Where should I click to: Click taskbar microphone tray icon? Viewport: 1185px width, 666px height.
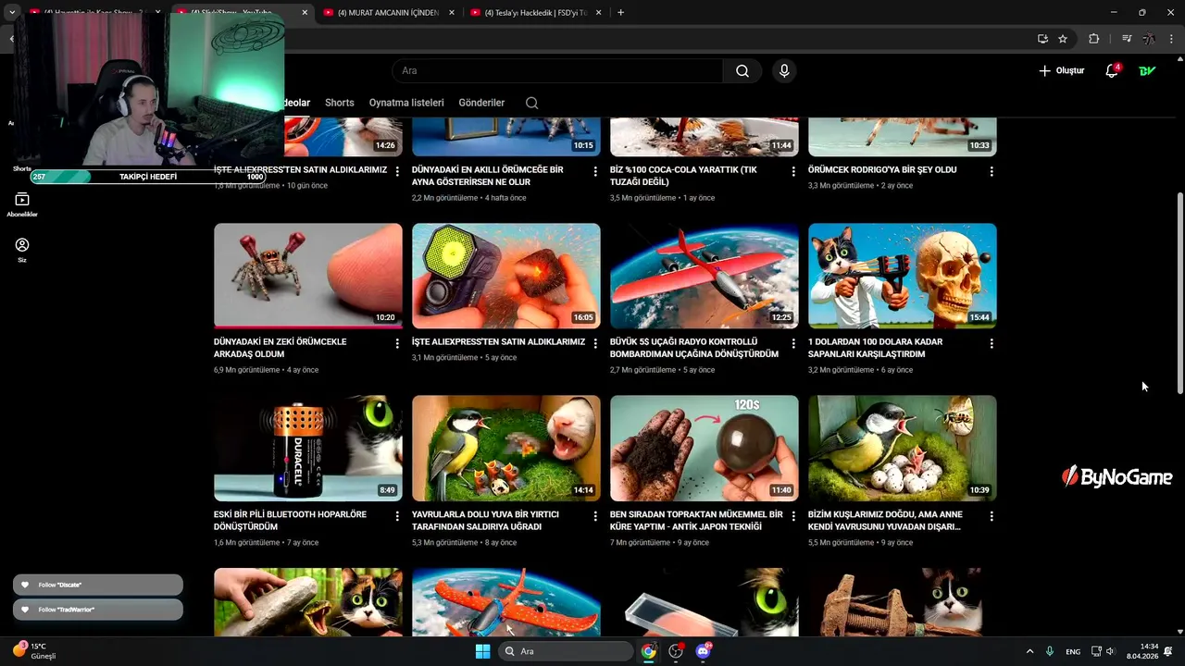click(x=1050, y=651)
